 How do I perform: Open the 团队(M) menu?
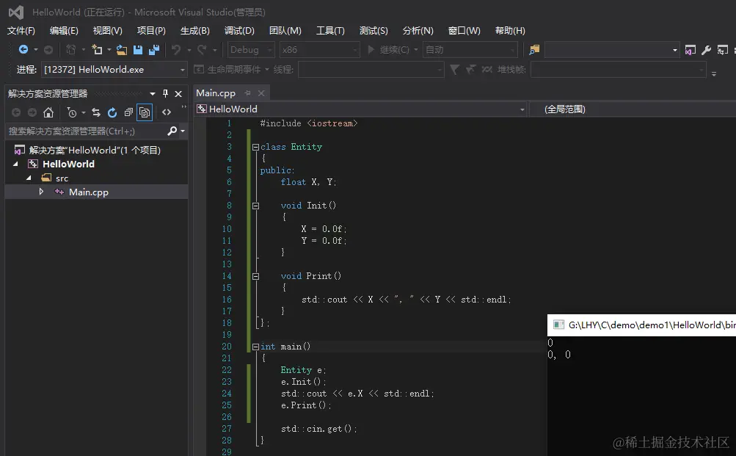click(x=285, y=31)
